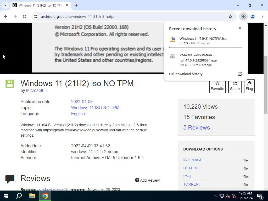Close the Windows 11 (21H2) iso tab
Viewport: 268px width, 201px height.
67,5
